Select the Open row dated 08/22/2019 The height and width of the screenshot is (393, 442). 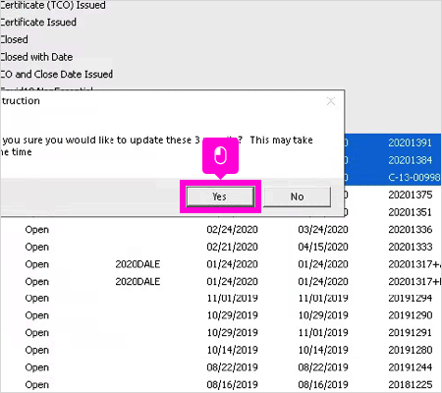point(221,367)
